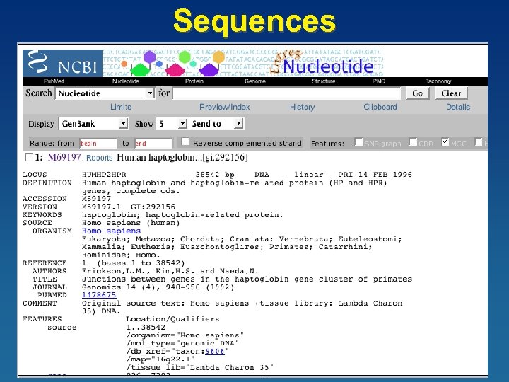The image size is (509, 382).
Task: Click the version text M69197.1
Action: pyautogui.click(x=101, y=207)
